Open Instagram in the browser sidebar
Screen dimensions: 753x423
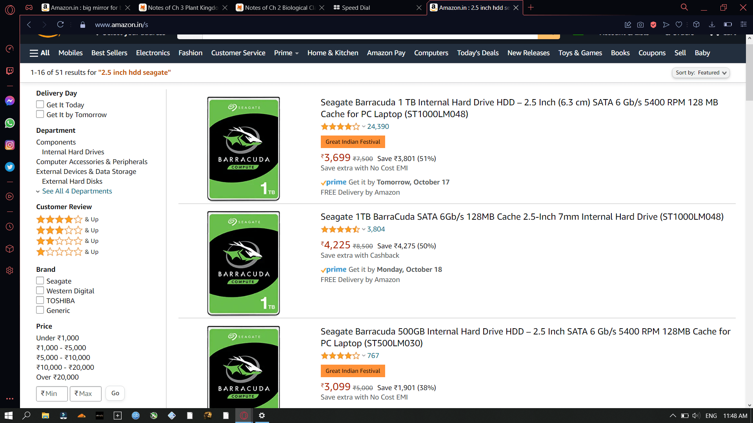[10, 145]
